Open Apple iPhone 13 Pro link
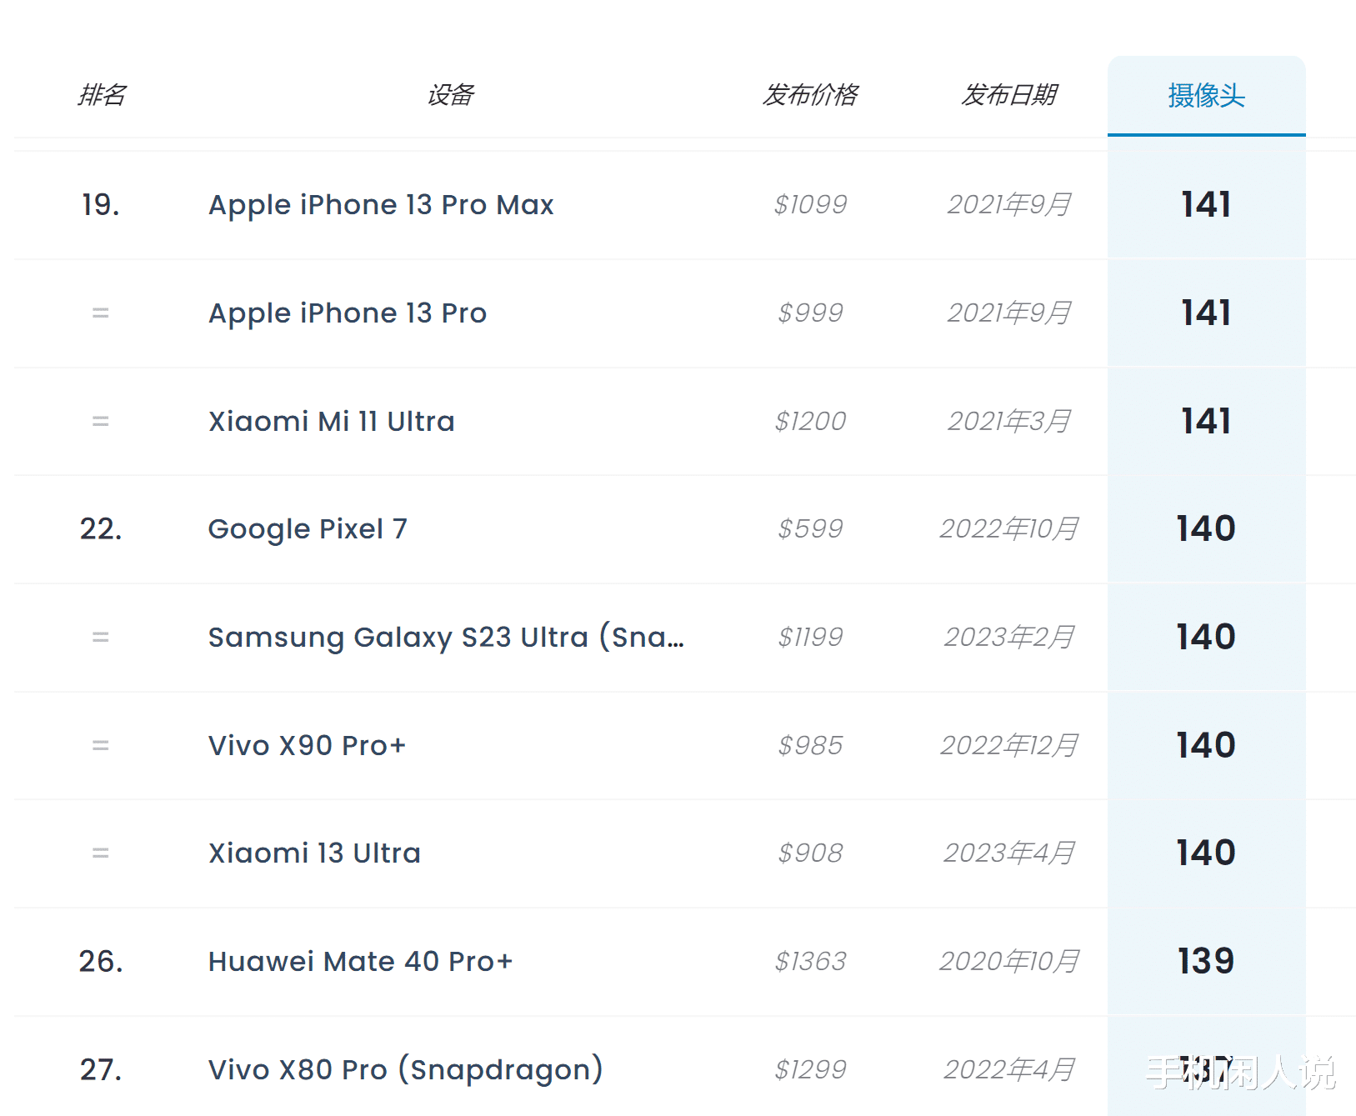The image size is (1356, 1116). 348,313
